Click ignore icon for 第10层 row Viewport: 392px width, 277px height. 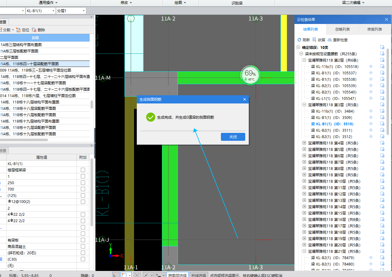click(x=382, y=181)
